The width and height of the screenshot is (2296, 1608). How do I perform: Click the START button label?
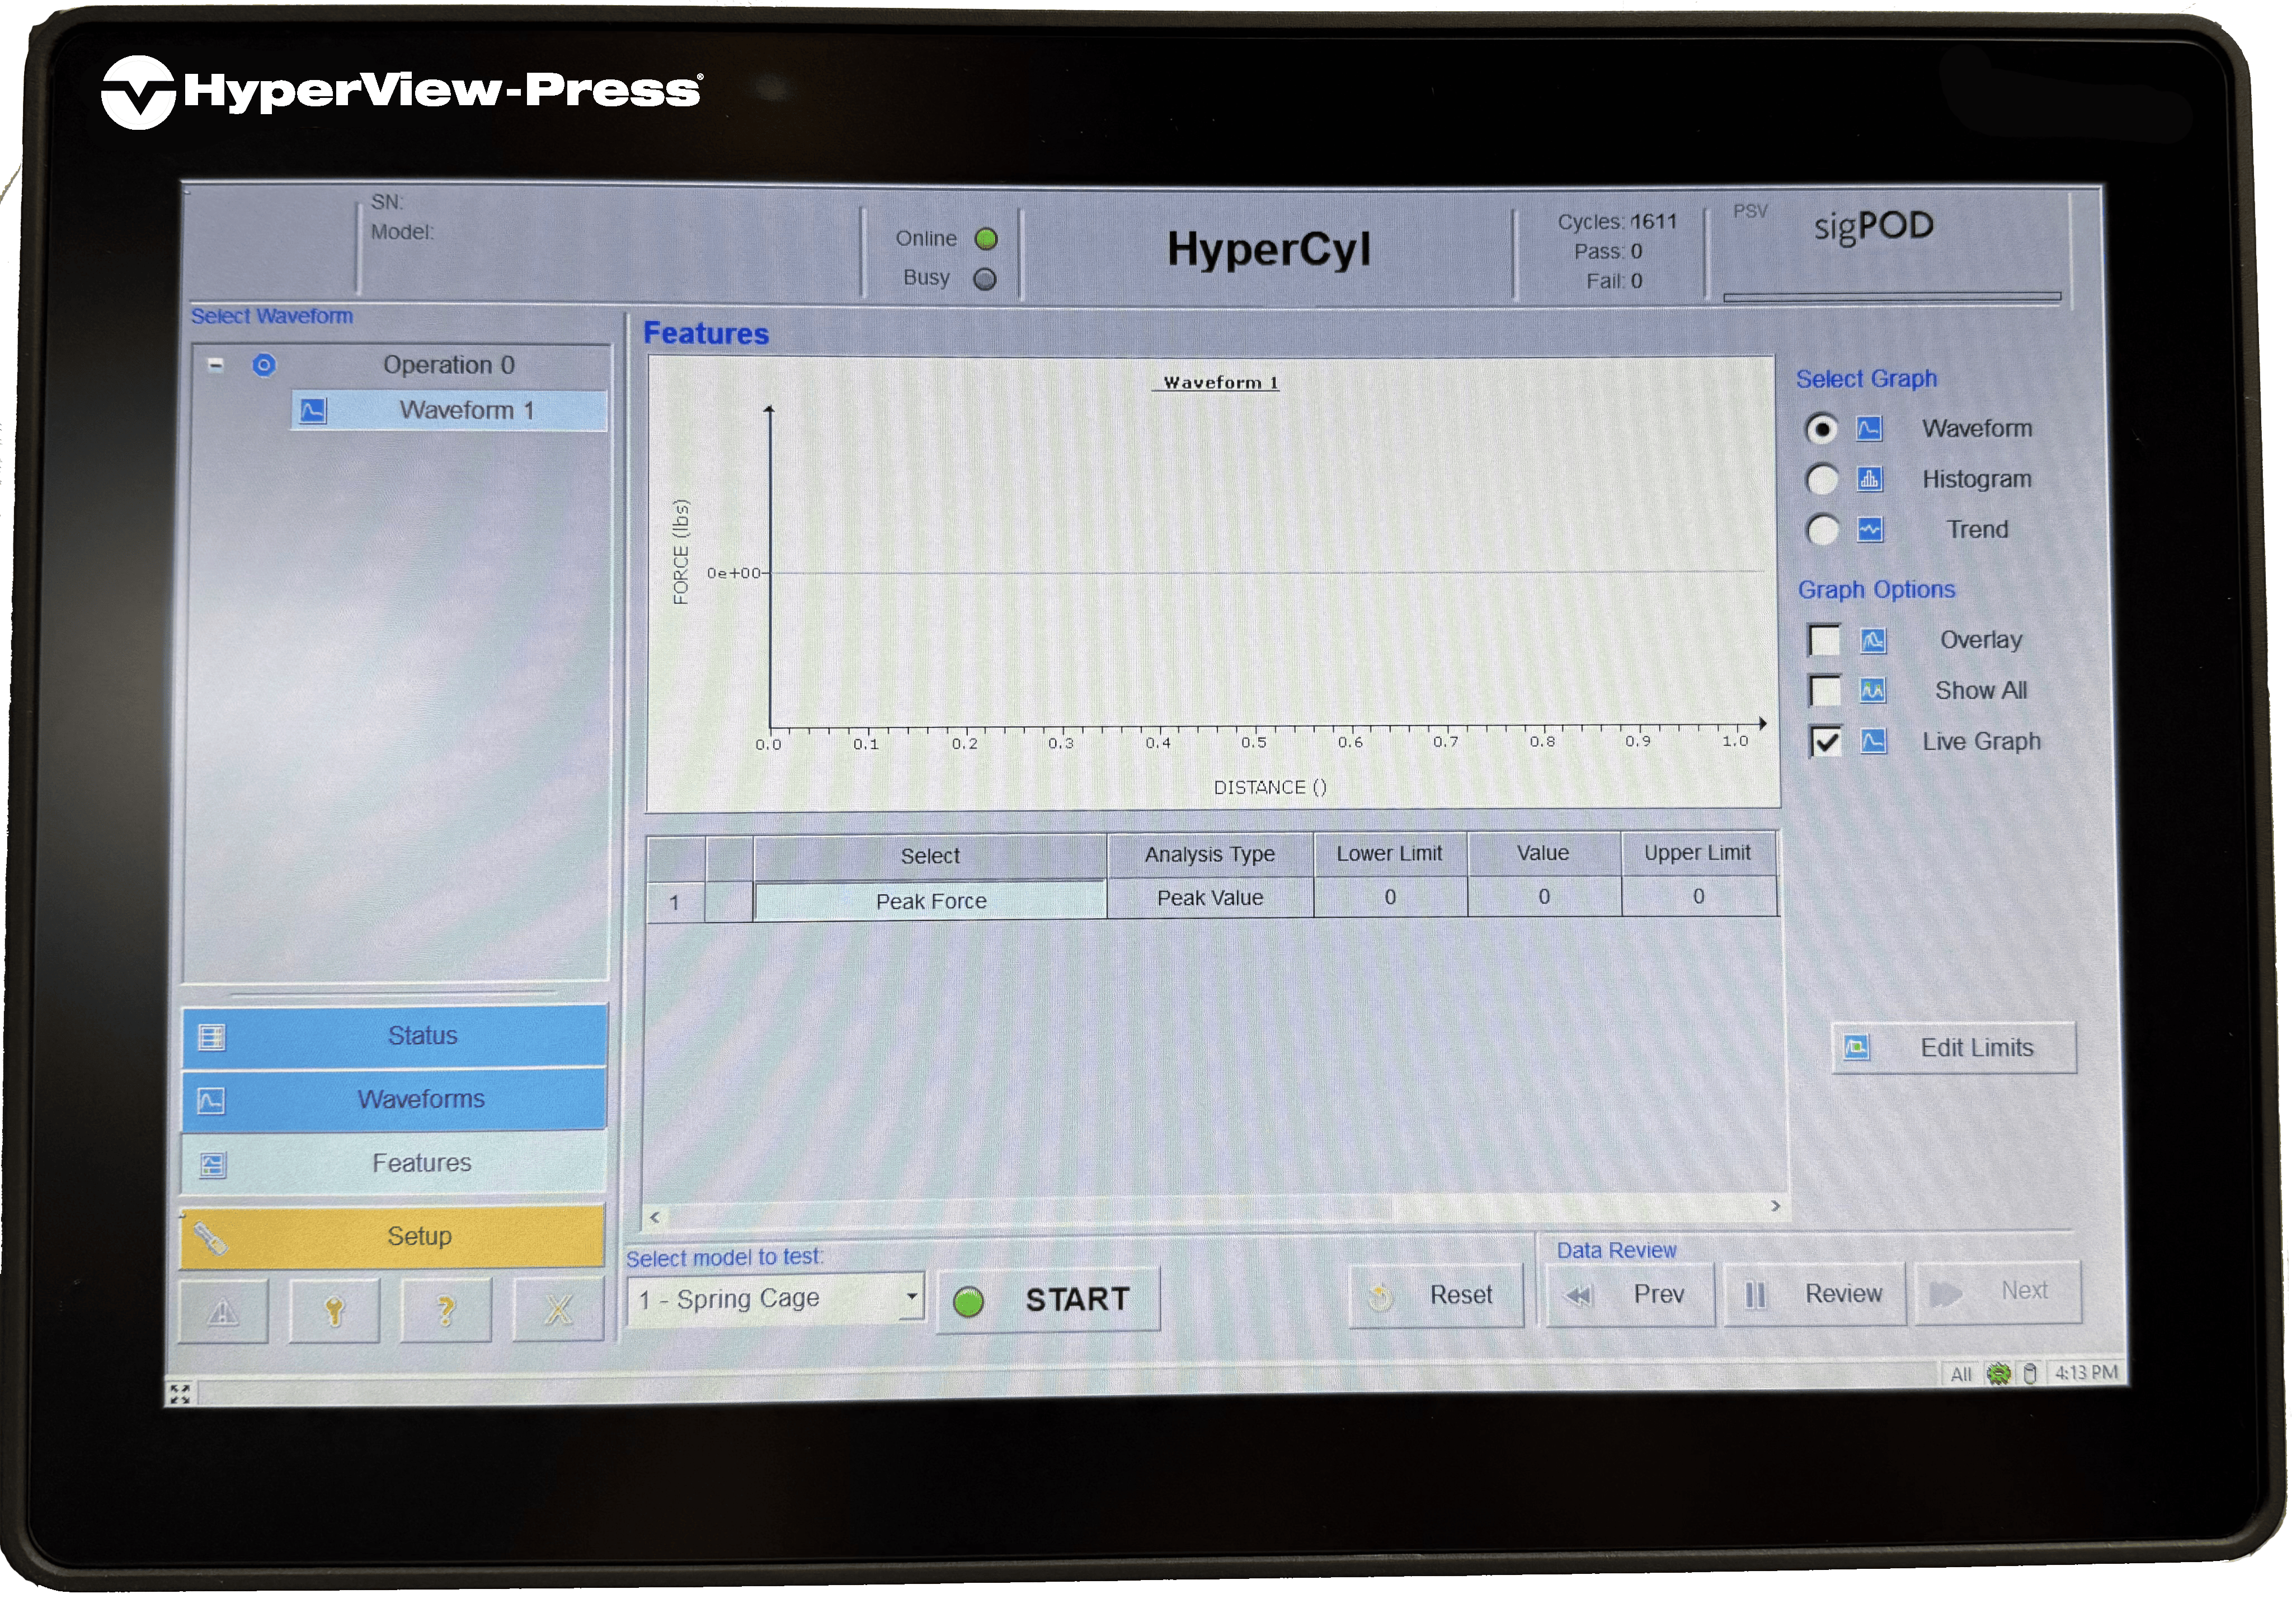1078,1301
